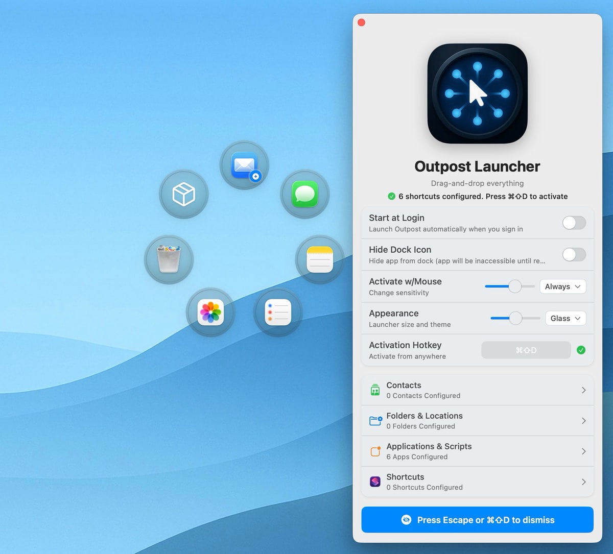This screenshot has height=554, width=613.
Task: Click the Press Escape to dismiss button
Action: [x=477, y=520]
